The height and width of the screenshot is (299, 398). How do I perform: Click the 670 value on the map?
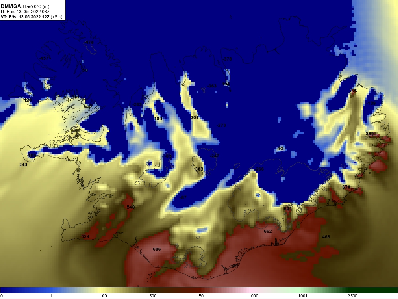click(x=346, y=187)
